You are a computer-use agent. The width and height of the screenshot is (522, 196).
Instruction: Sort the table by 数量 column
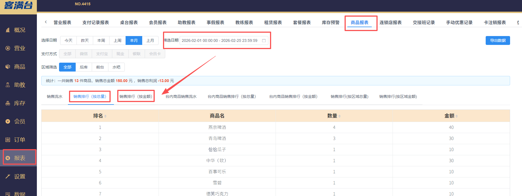[340, 116]
